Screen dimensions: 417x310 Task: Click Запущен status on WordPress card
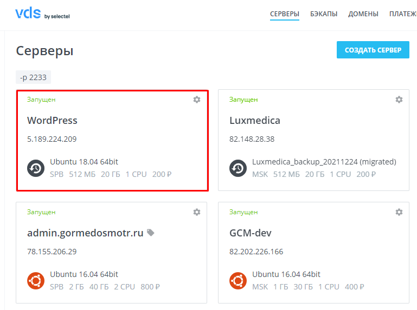41,100
